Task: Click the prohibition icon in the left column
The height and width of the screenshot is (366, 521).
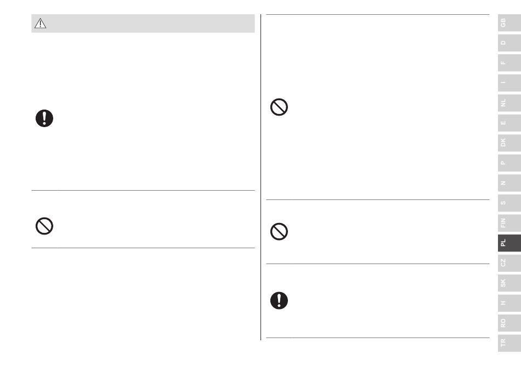Action: (x=44, y=226)
